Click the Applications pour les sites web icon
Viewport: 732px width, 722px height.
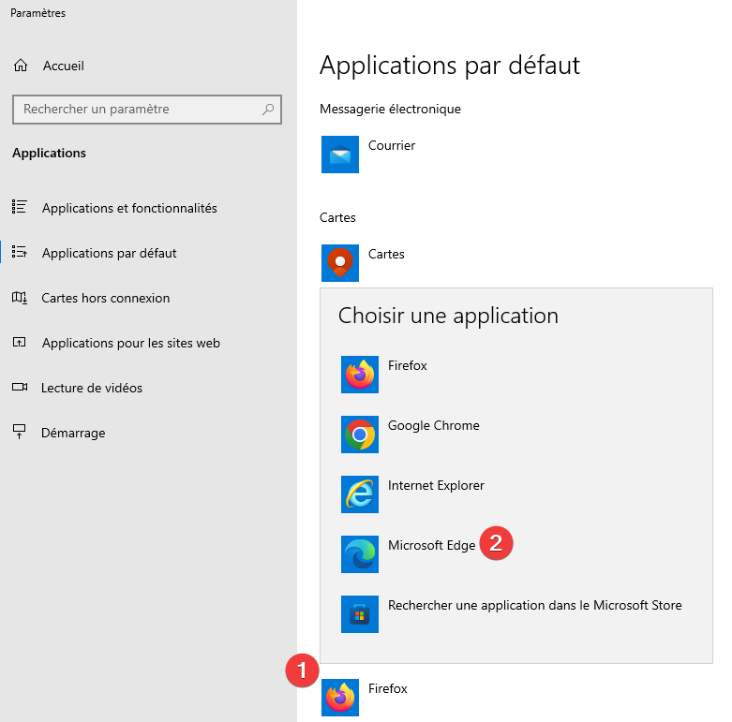tap(19, 343)
